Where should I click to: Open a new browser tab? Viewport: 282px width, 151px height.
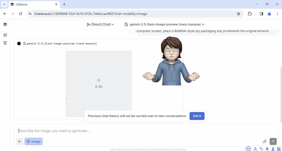click(64, 4)
